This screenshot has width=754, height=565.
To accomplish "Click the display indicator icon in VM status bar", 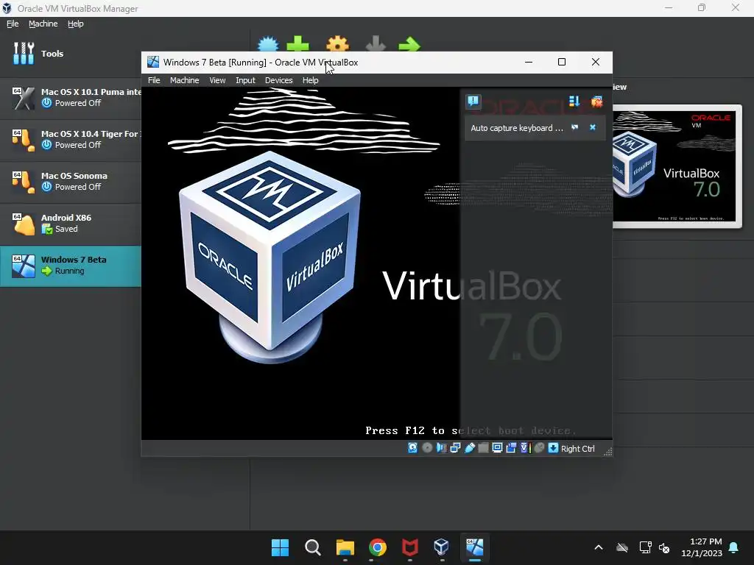I will point(497,448).
